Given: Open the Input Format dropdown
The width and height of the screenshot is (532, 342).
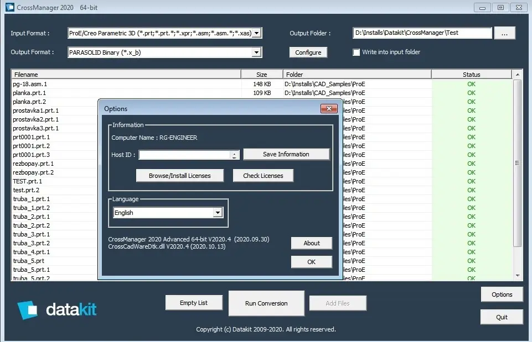Looking at the screenshot, I should 257,33.
